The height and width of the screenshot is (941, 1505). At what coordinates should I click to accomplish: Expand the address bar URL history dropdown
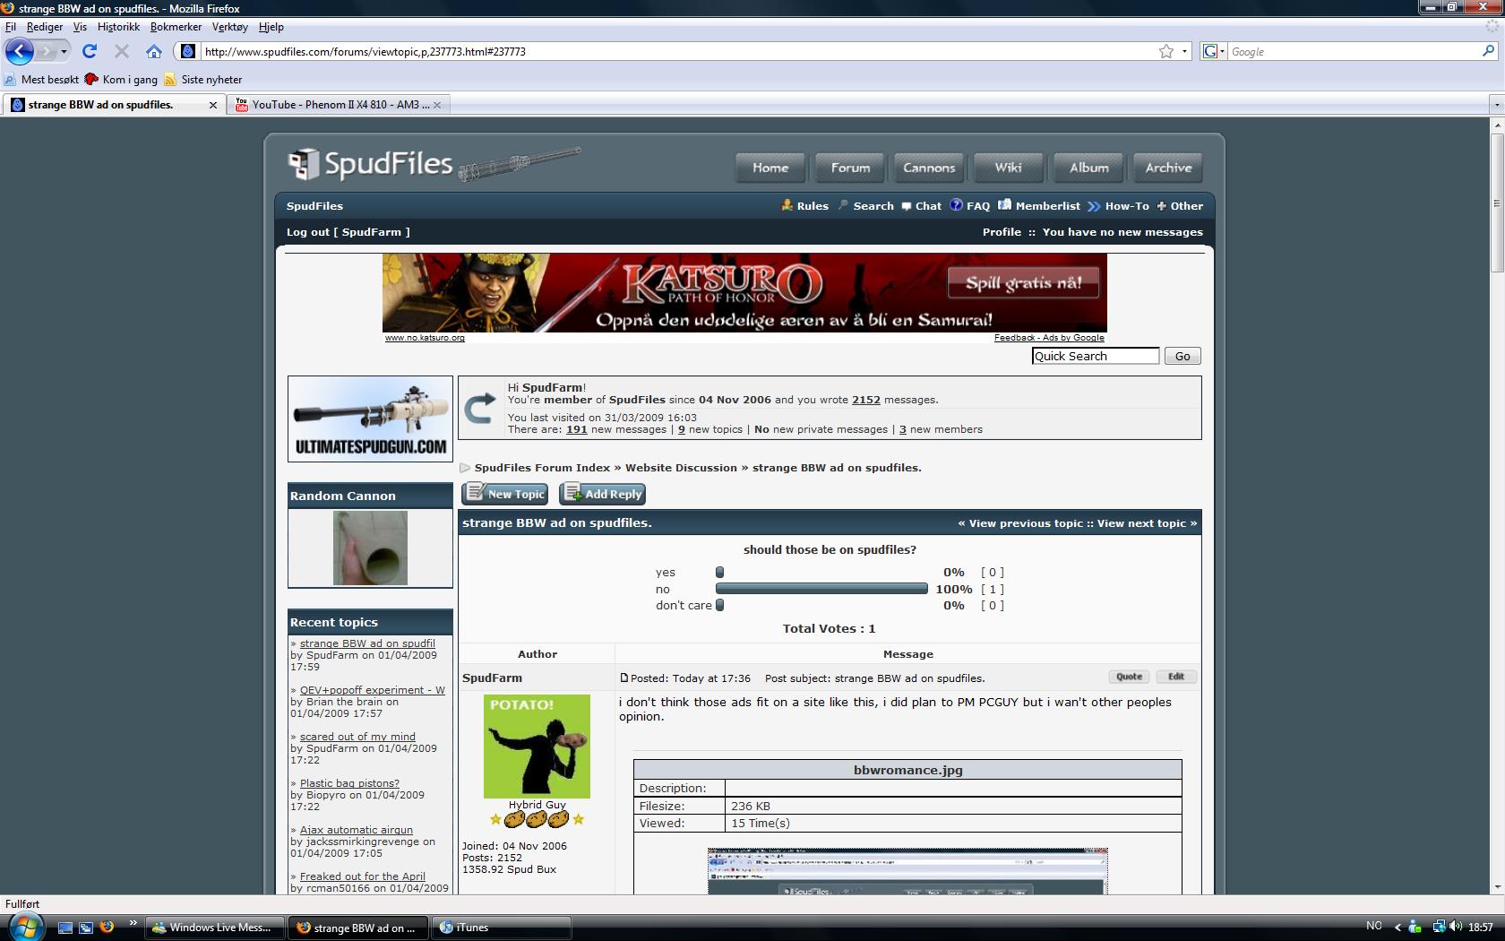(x=1184, y=51)
